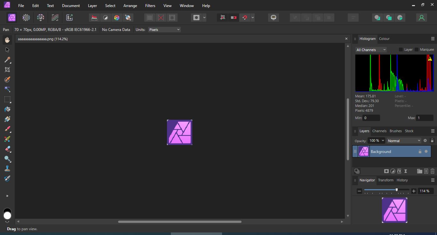
Task: Open the Units Pixels dropdown
Action: 164,30
